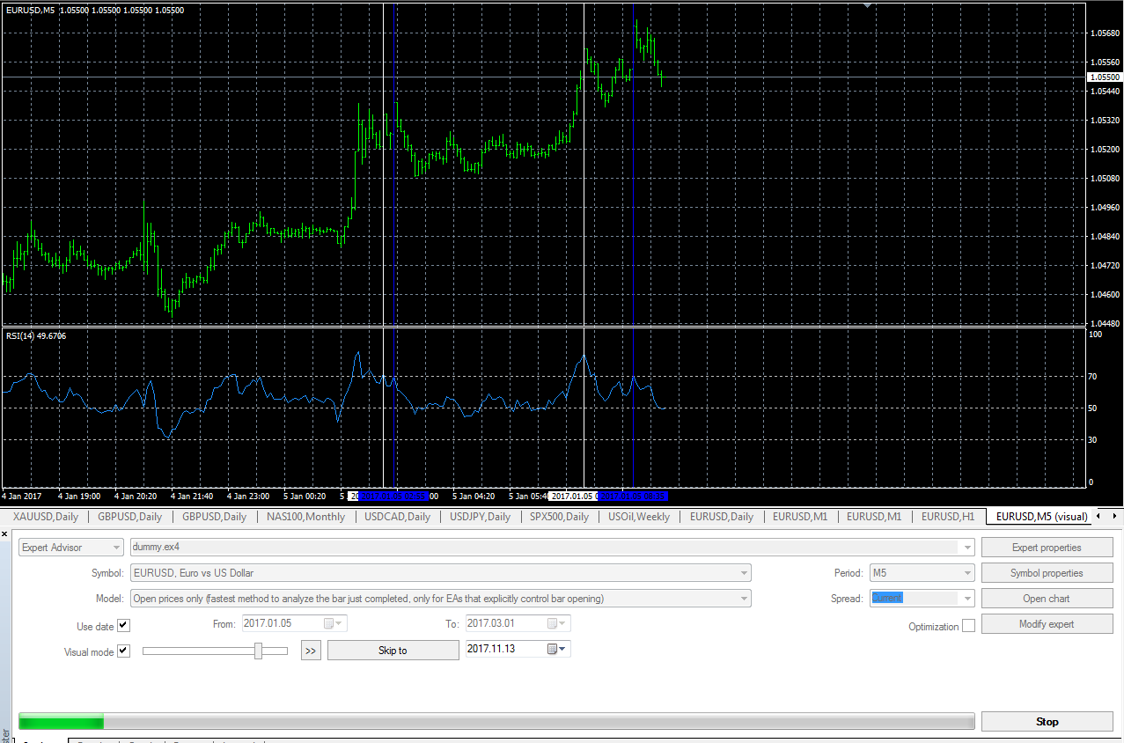Uncheck the Use date checkbox
The height and width of the screenshot is (743, 1124).
coord(124,626)
